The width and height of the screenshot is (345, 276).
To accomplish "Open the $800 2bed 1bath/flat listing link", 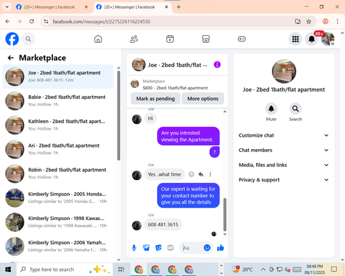I will click(175, 88).
